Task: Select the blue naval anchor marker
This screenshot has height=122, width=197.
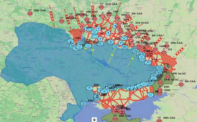Action: coord(97,97)
